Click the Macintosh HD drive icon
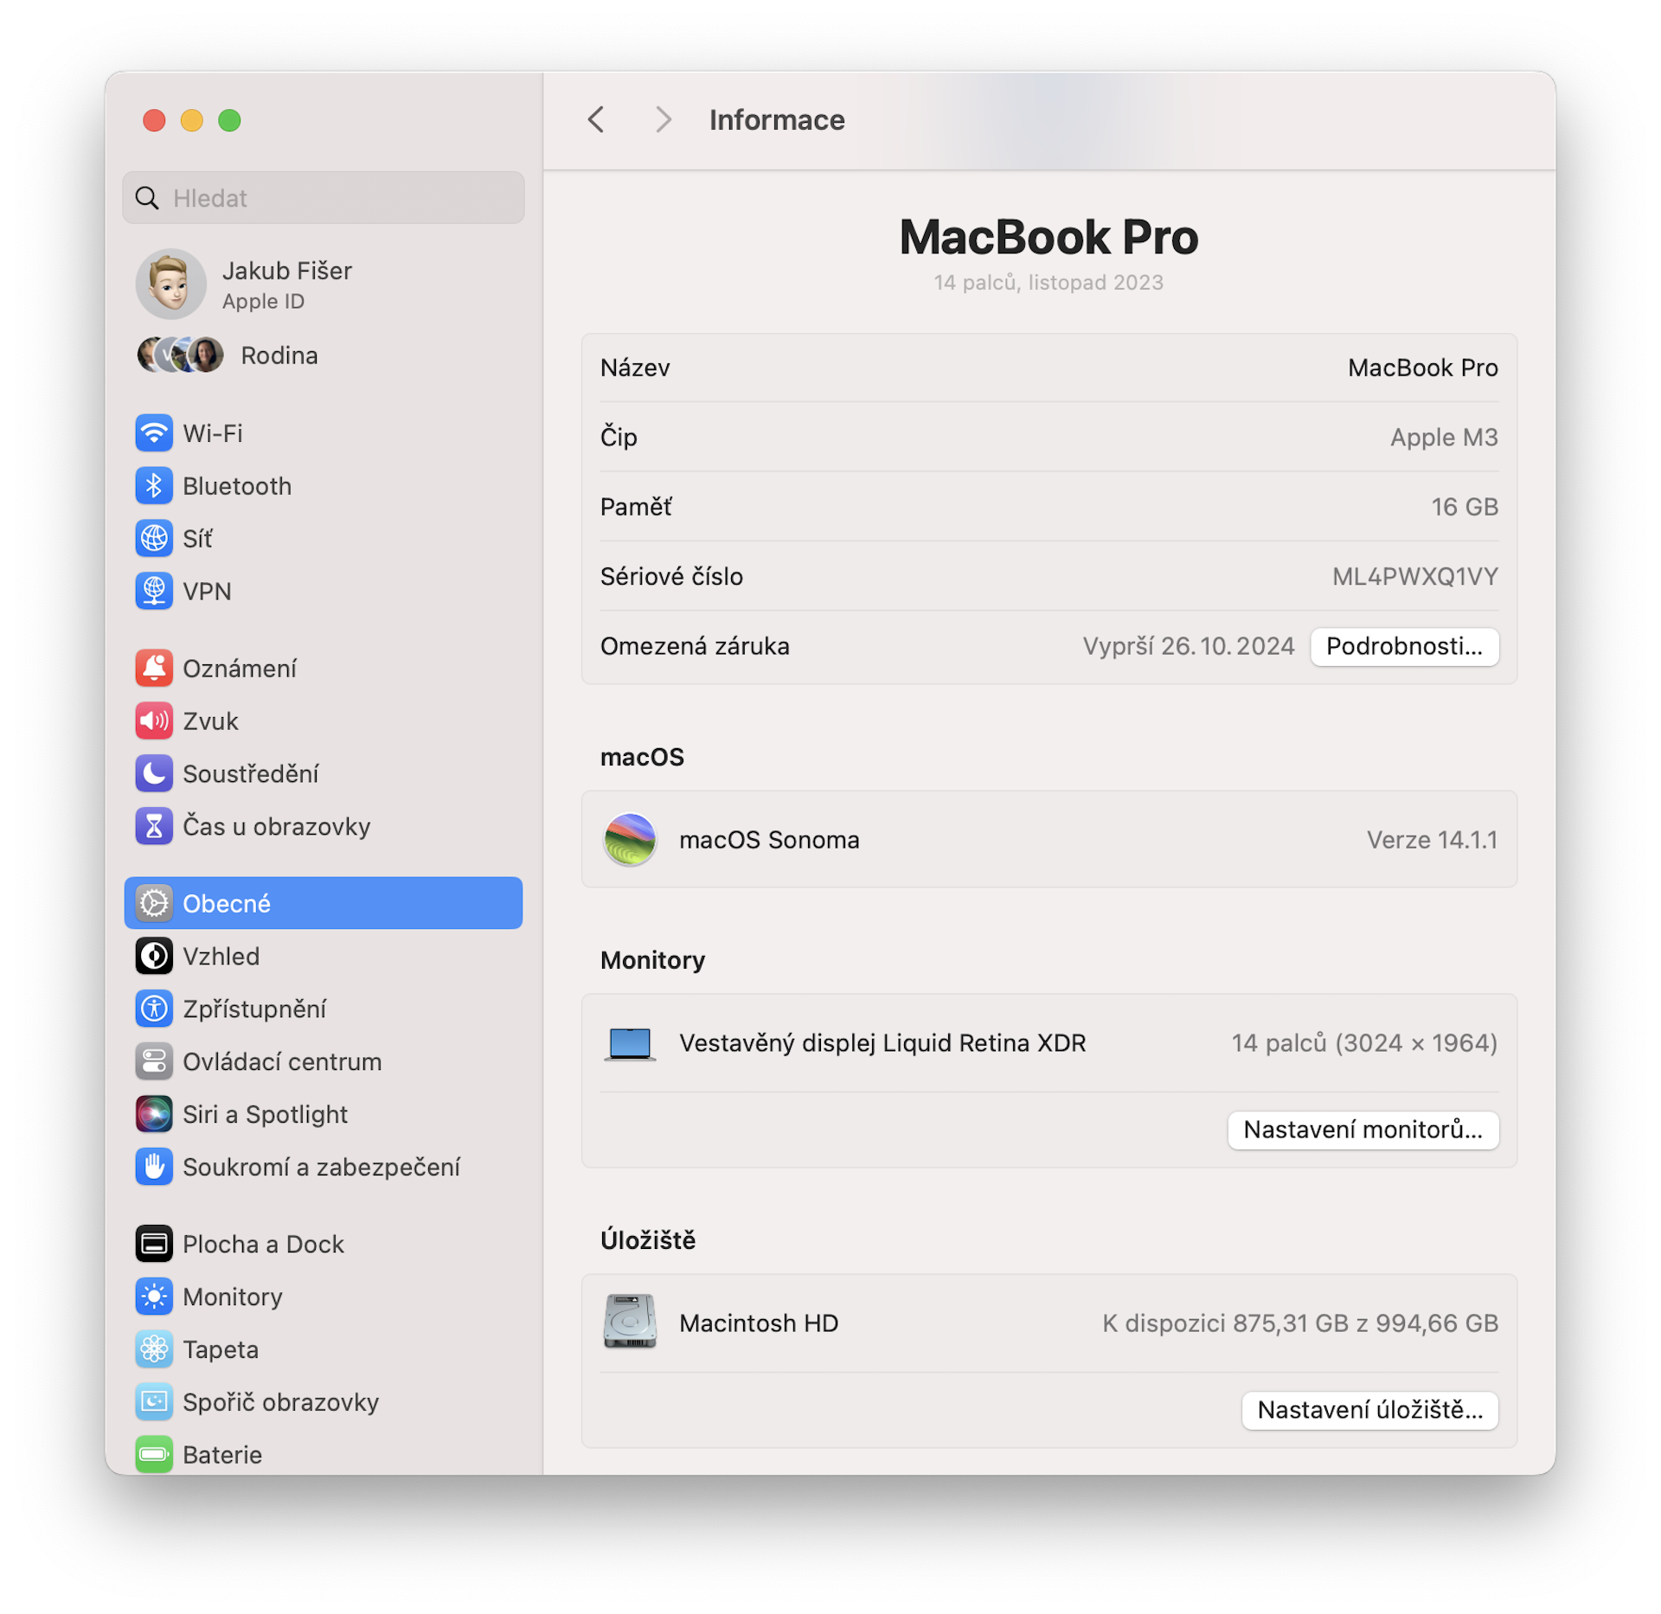 630,1323
